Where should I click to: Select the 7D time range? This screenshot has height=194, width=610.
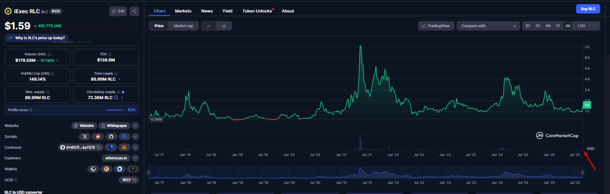pos(538,26)
